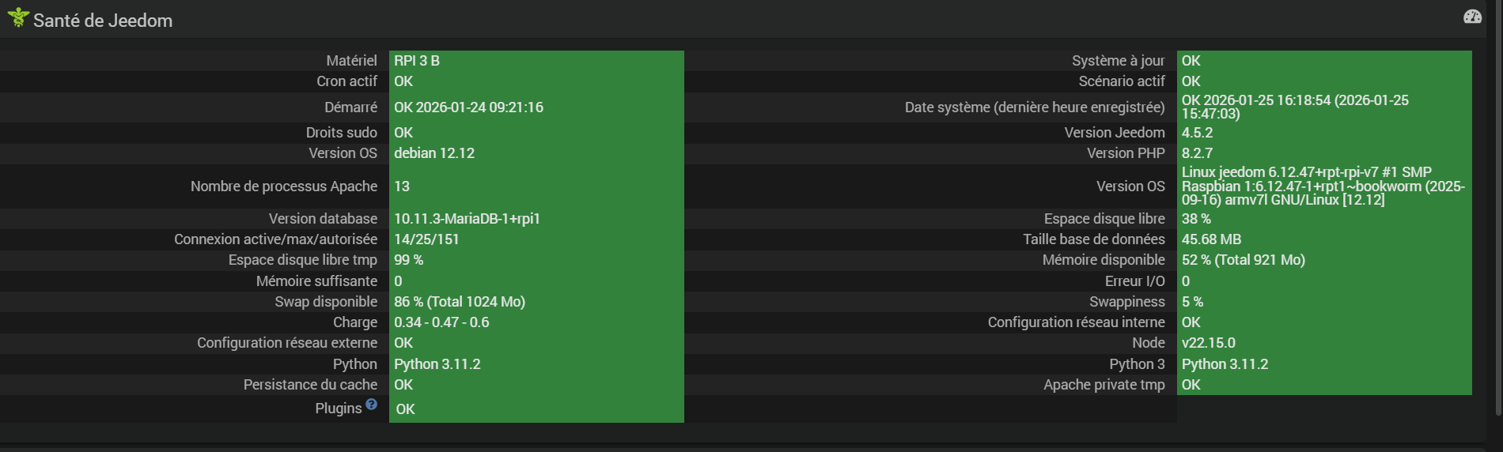Click the Charge value 0.34 - 0.47 - 0.6
Viewport: 1503px width, 452px height.
(x=441, y=322)
